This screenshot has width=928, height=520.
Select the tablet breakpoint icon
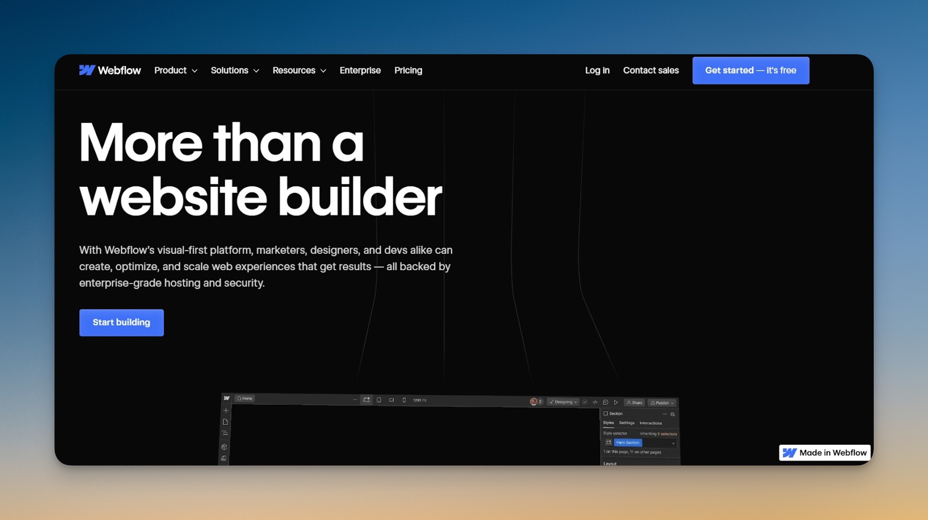pyautogui.click(x=379, y=400)
